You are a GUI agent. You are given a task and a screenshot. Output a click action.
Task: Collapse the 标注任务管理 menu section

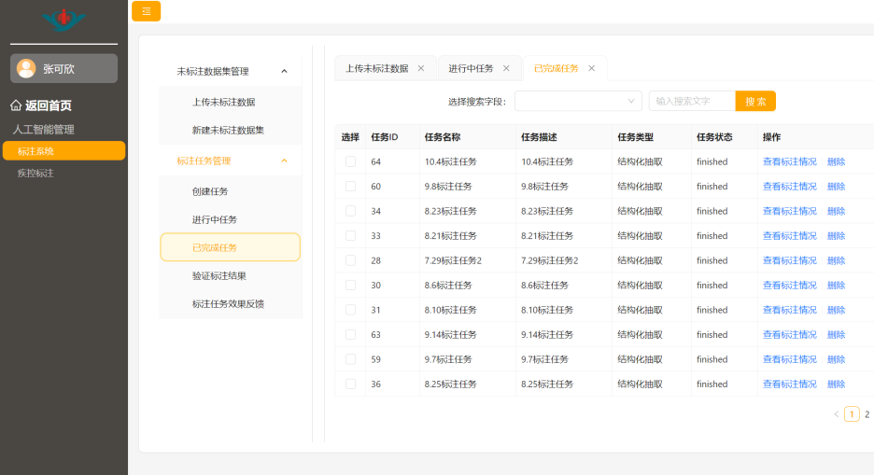pyautogui.click(x=284, y=161)
